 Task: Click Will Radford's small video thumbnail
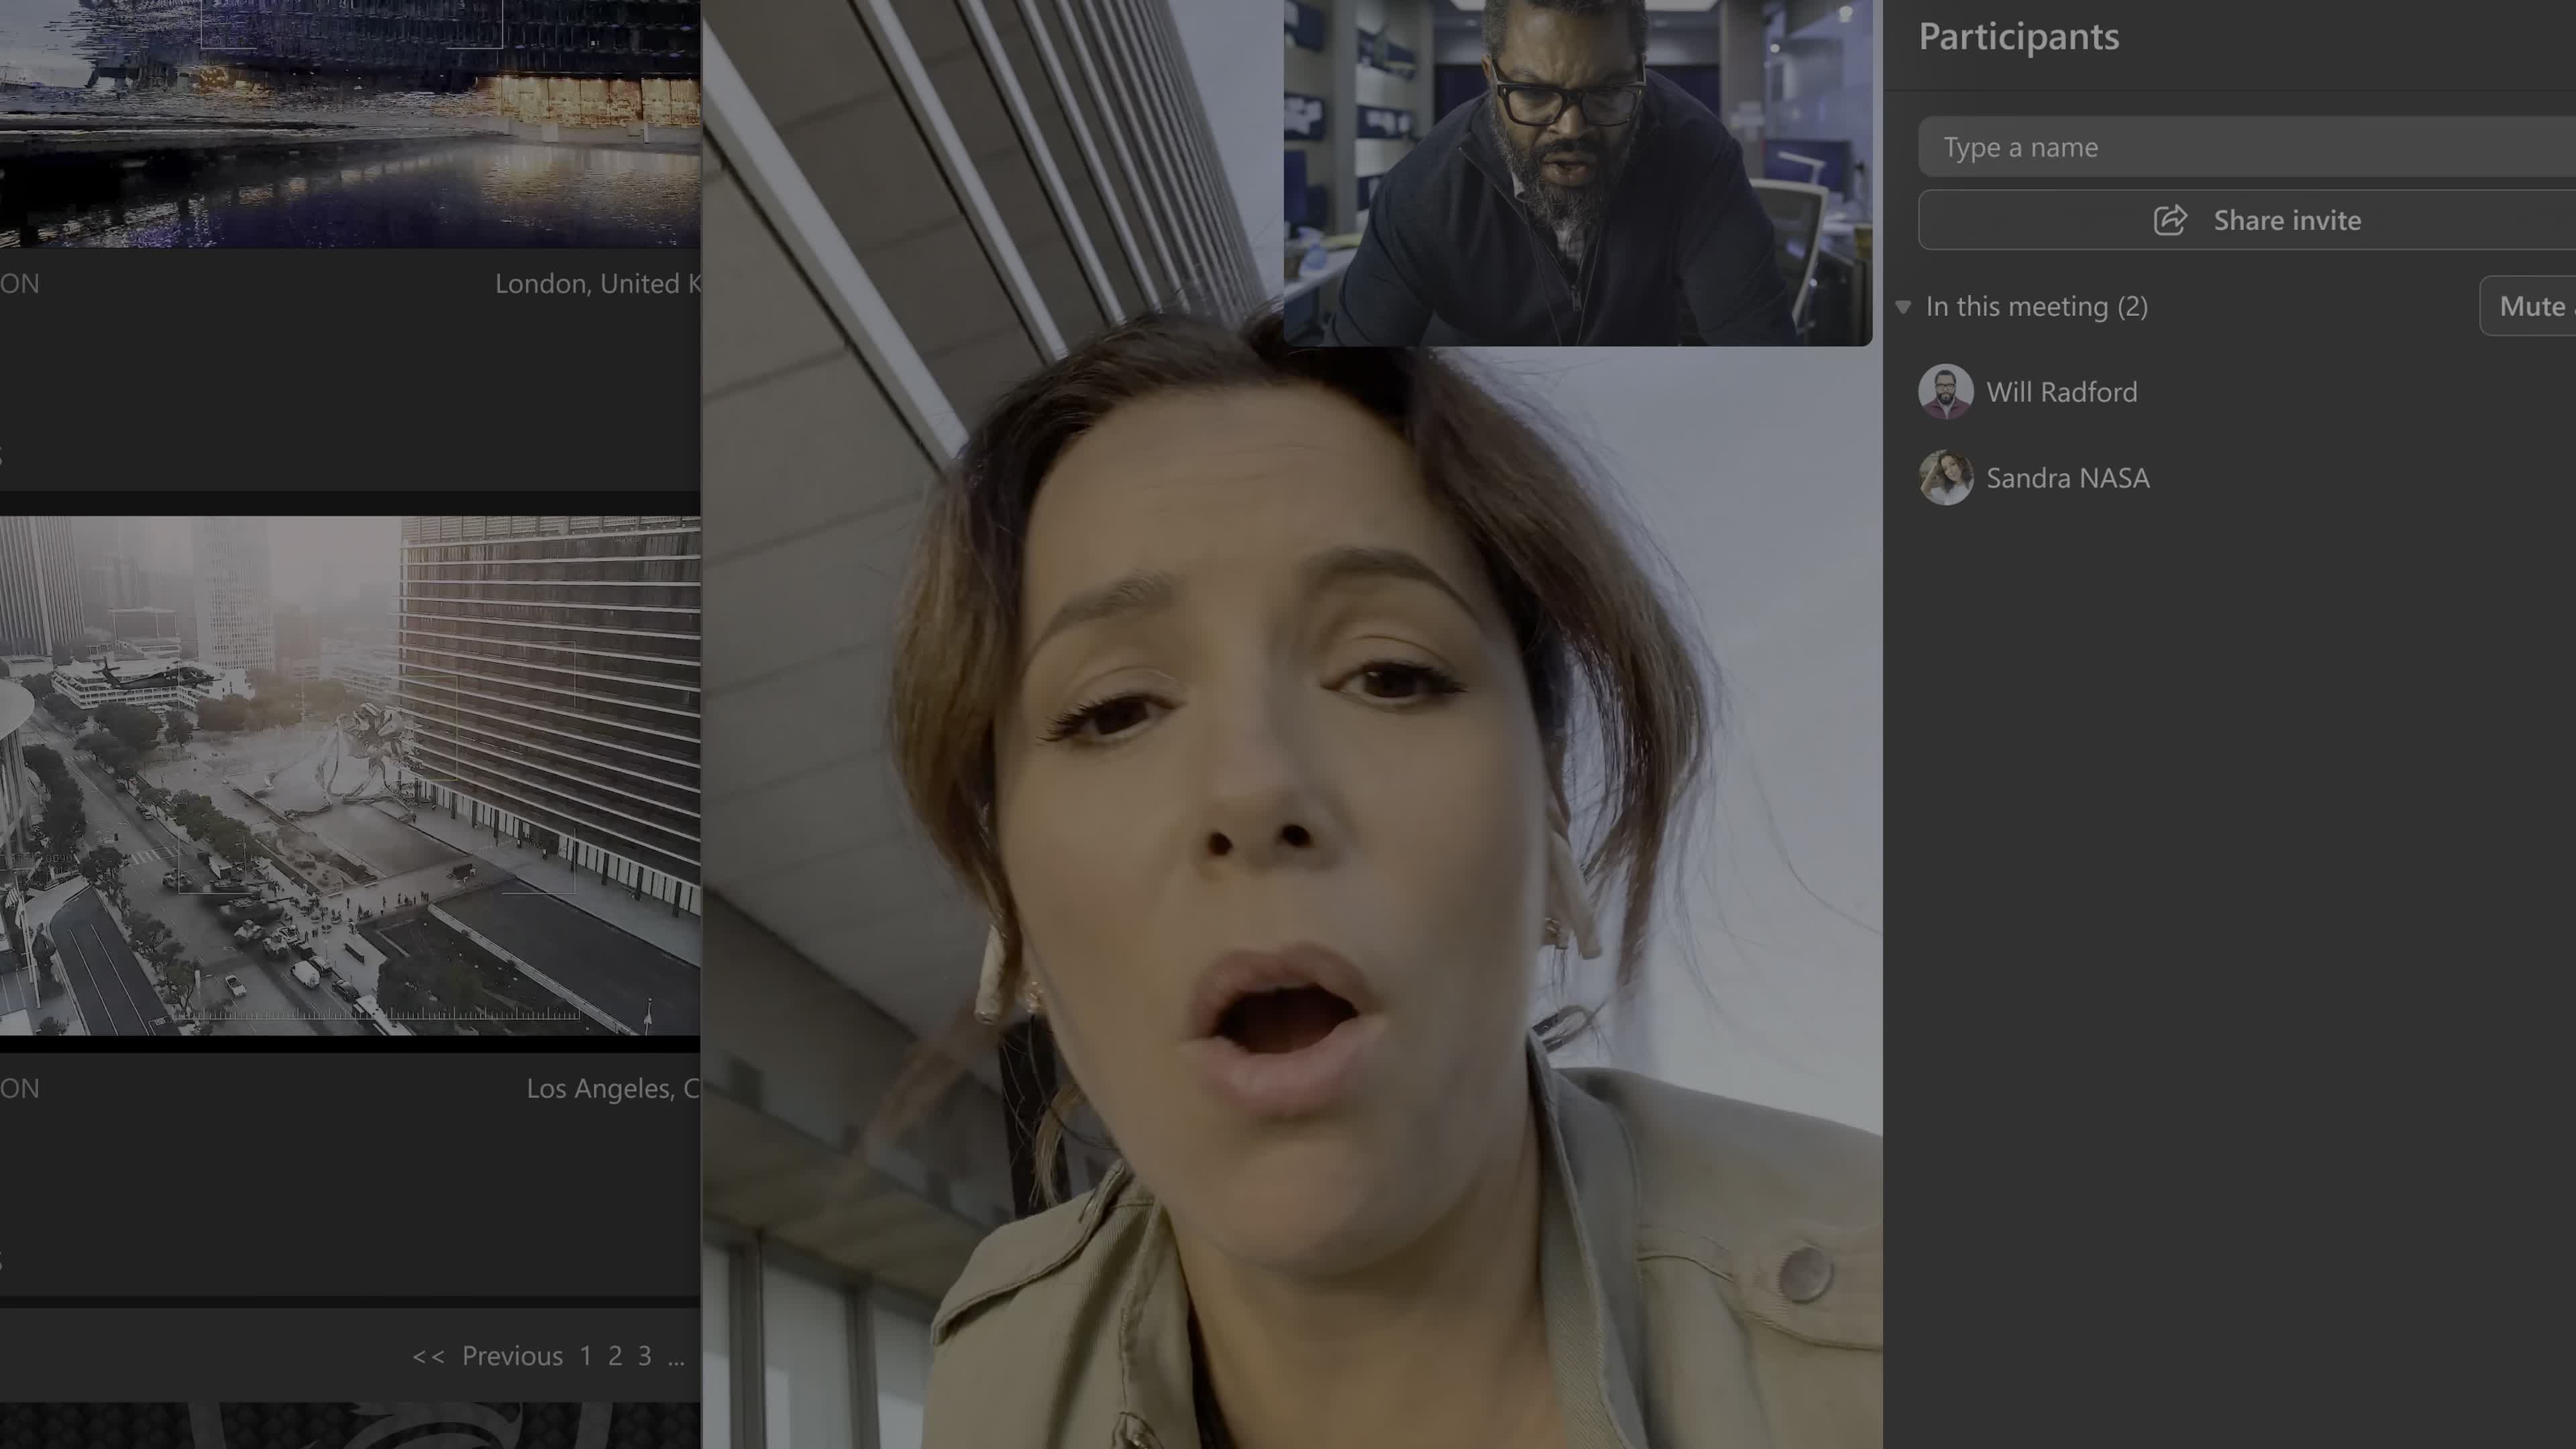tap(1577, 172)
